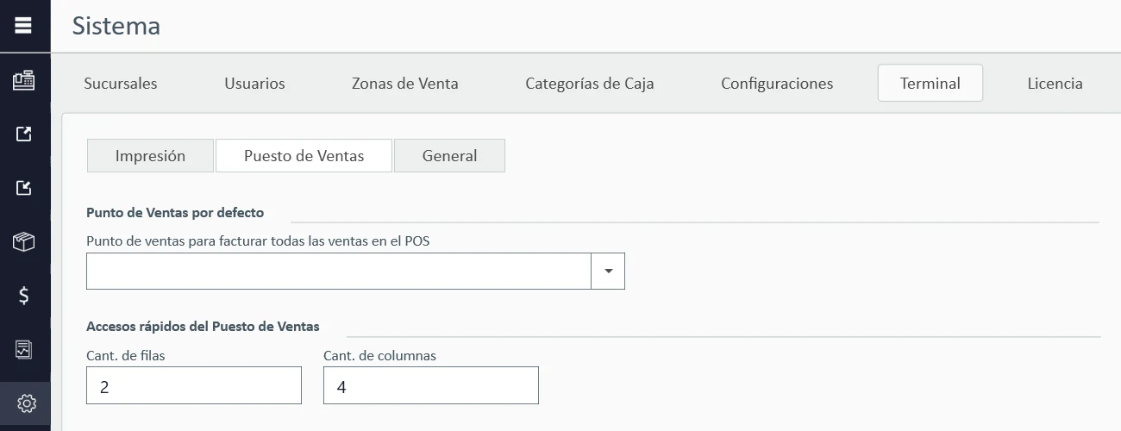Click the Cant. de columnas input field

[x=431, y=385]
